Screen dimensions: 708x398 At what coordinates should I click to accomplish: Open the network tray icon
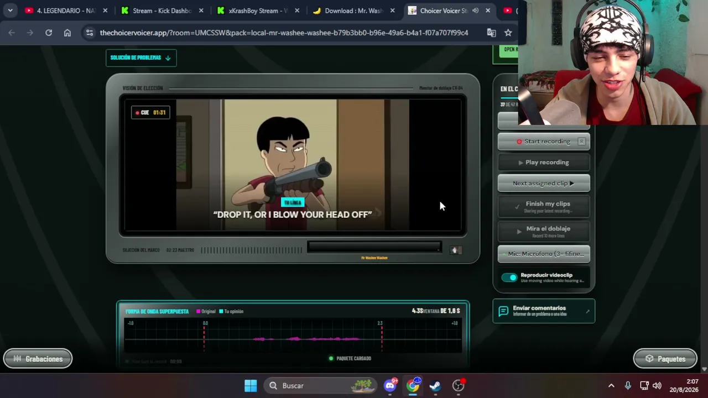point(644,386)
